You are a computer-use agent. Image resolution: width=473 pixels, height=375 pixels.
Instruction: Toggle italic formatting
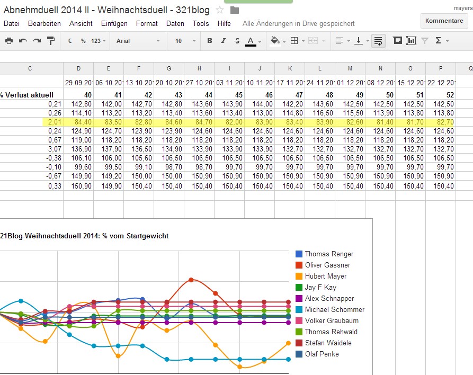point(224,41)
